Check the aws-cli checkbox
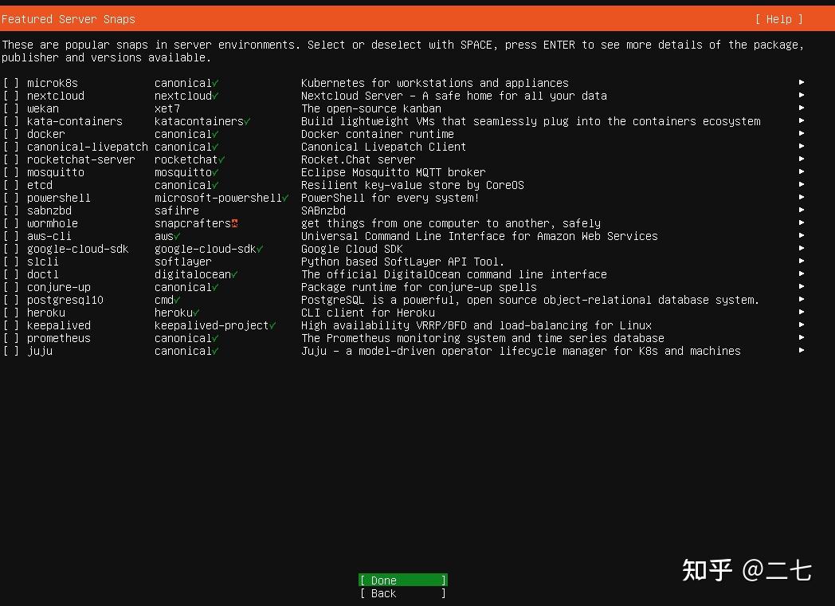The width and height of the screenshot is (835, 606). pos(11,236)
